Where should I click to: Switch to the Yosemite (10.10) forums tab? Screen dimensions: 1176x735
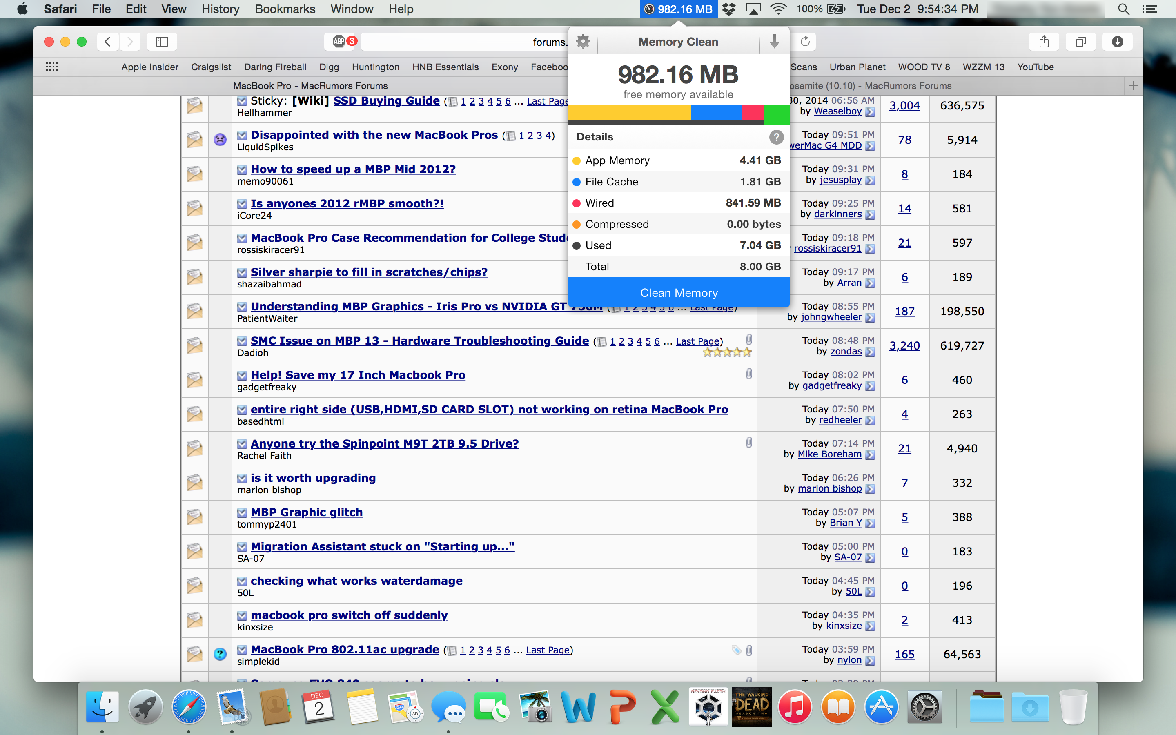[x=957, y=86]
